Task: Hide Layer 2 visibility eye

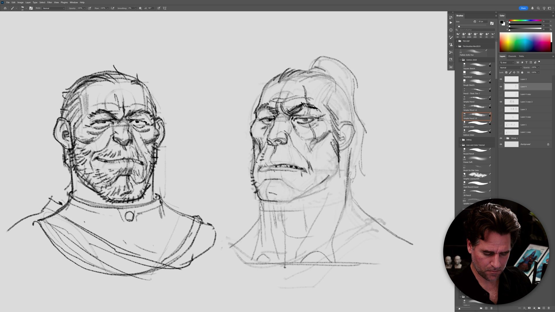Action: point(501,79)
